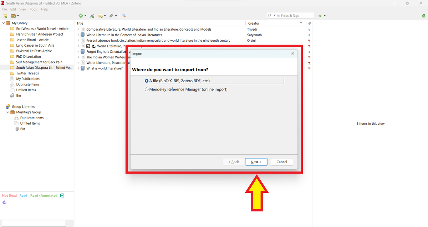The height and width of the screenshot is (227, 428).
Task: Click search mode magnifier dropdown in search box
Action: (x=272, y=16)
